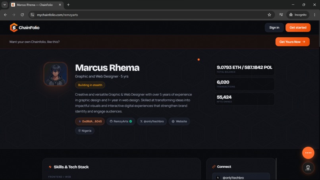Open @only1techbro in Connect panel
The height and width of the screenshot is (180, 320).
241,177
